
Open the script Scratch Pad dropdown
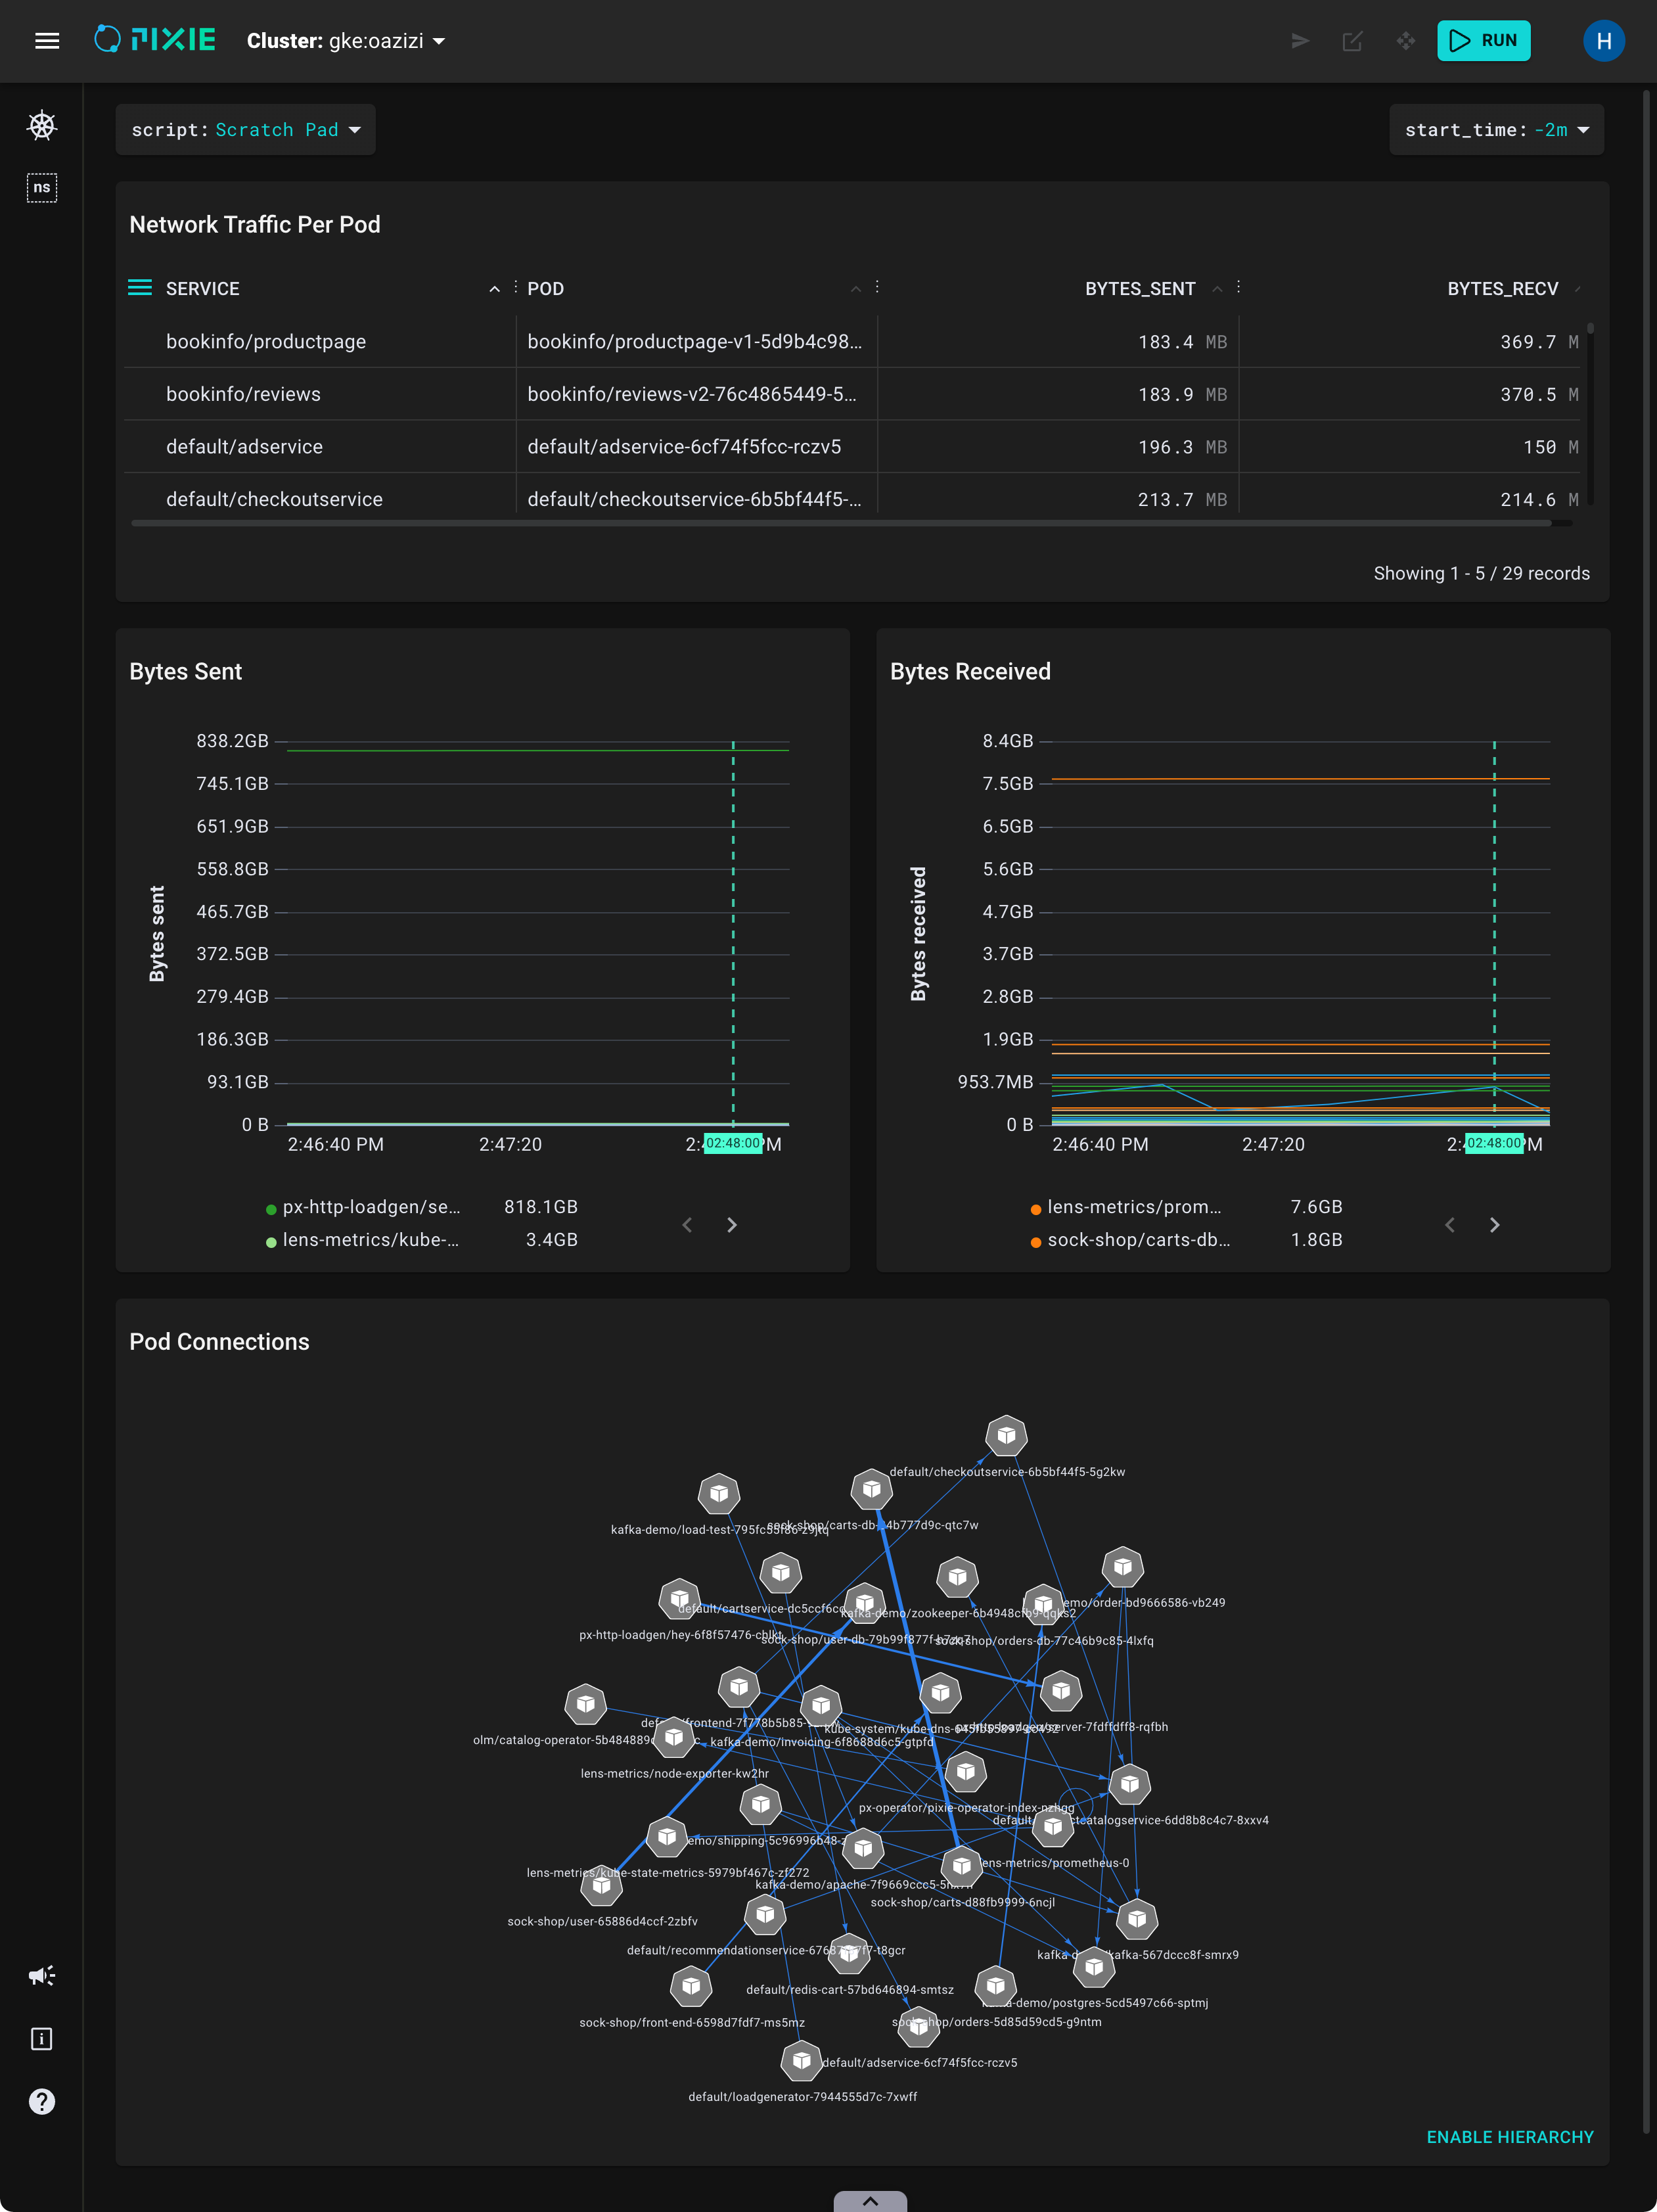pyautogui.click(x=246, y=130)
